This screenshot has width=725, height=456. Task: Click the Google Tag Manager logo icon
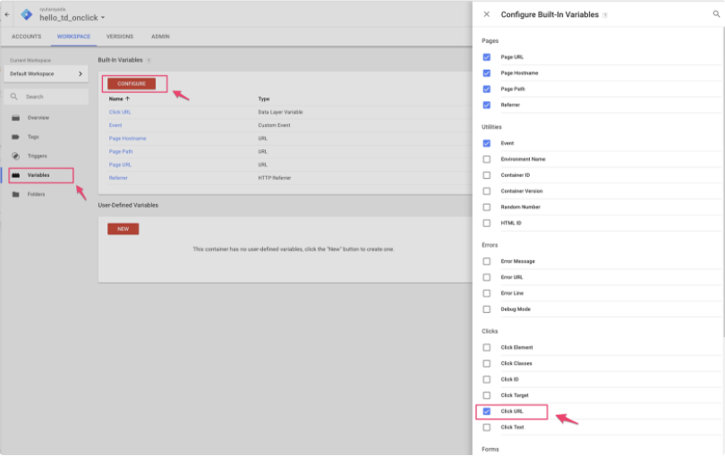[x=26, y=14]
